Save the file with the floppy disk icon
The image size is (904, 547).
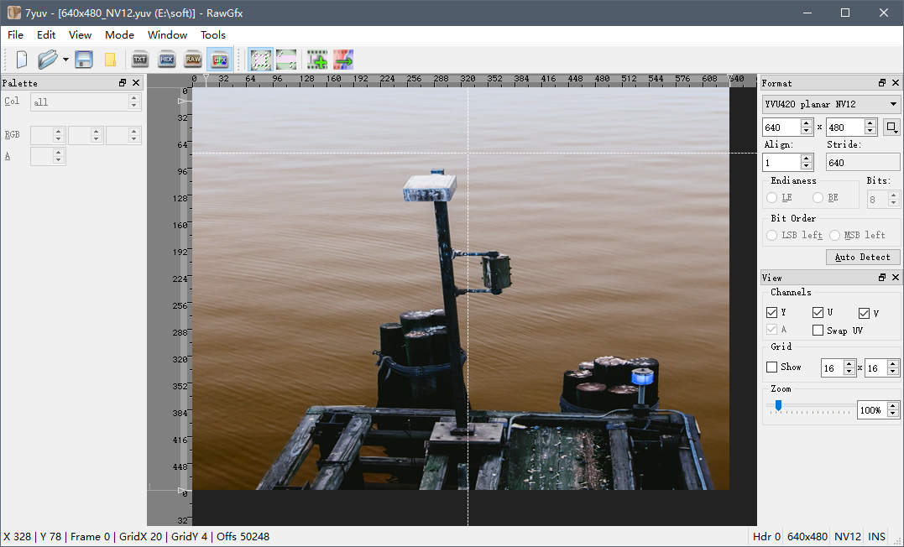[83, 59]
